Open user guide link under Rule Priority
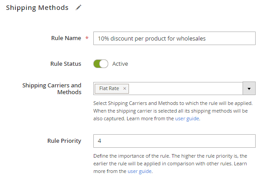 [139, 172]
